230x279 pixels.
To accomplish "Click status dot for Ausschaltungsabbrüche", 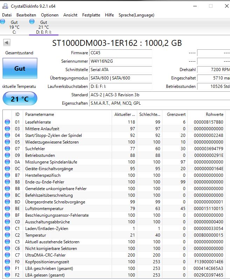I will 7,222.
